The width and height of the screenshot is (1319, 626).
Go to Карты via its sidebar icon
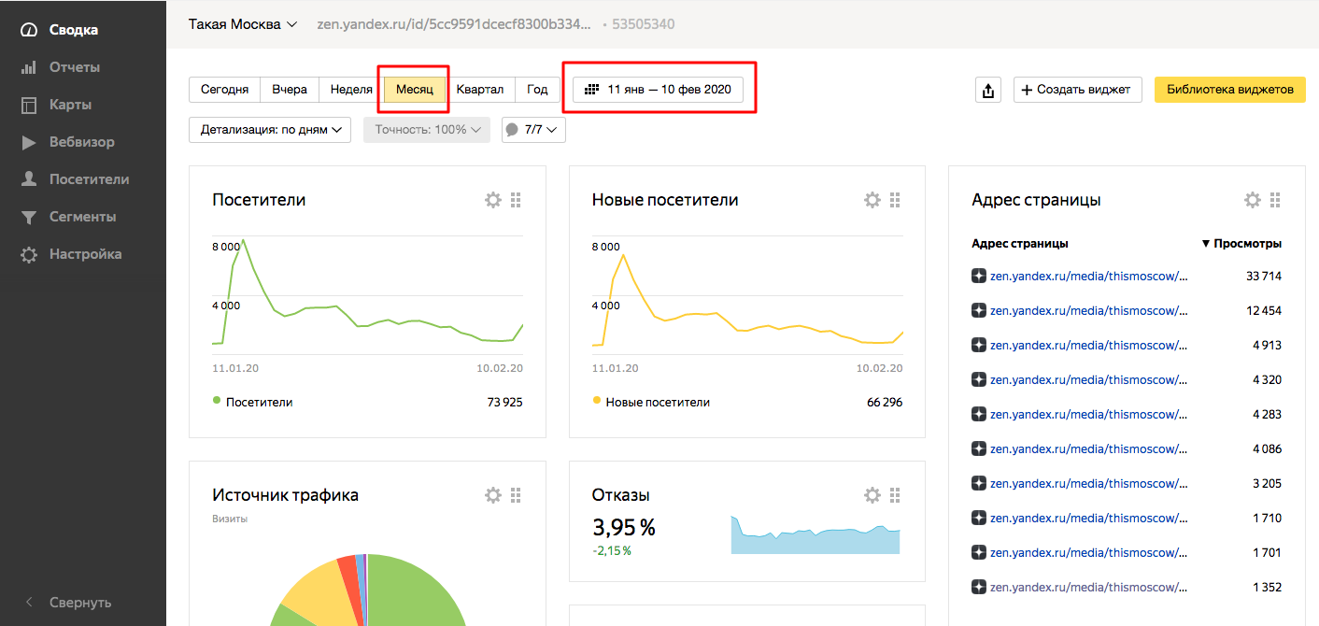[29, 105]
